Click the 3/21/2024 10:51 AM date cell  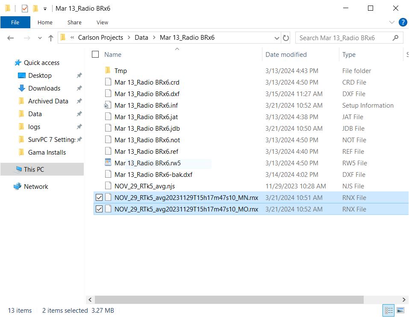click(x=294, y=198)
